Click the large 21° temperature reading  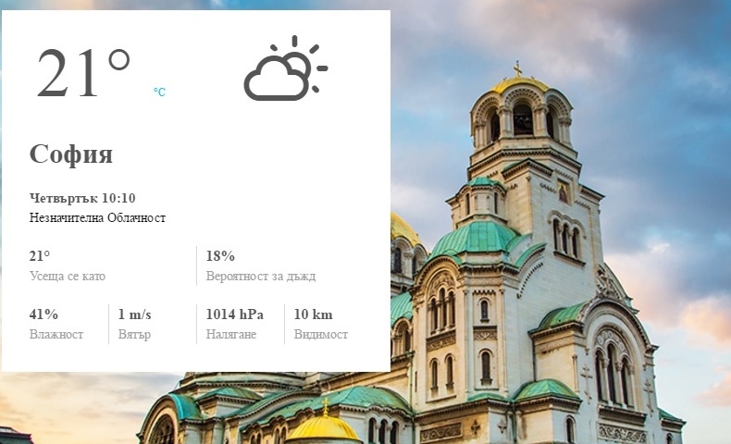[83, 73]
